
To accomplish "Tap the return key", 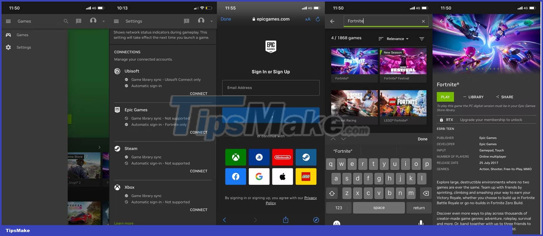I will tap(419, 208).
